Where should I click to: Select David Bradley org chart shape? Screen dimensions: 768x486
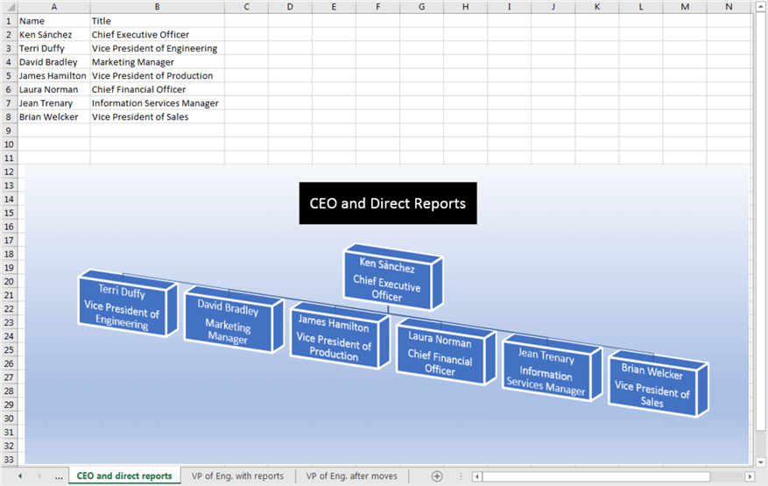234,320
